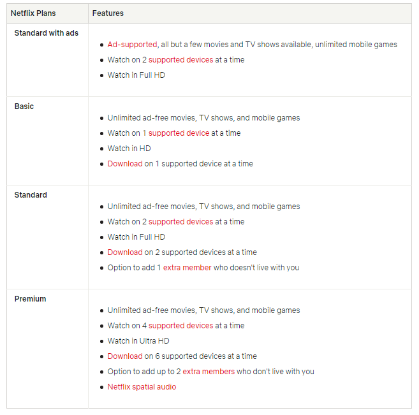419x415 pixels.
Task: Click the Watch in Ultra HD text
Action: click(x=138, y=341)
